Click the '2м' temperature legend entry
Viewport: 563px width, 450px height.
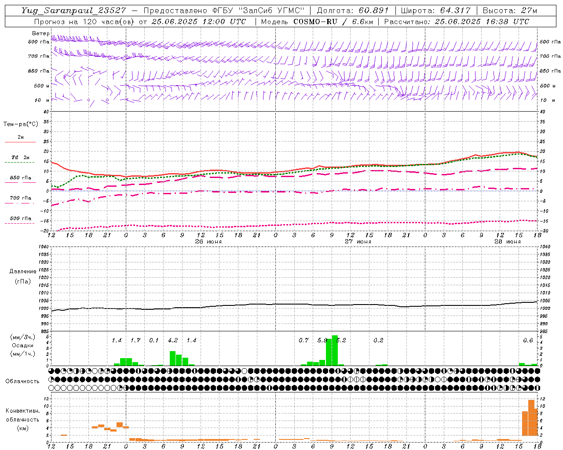coord(21,138)
